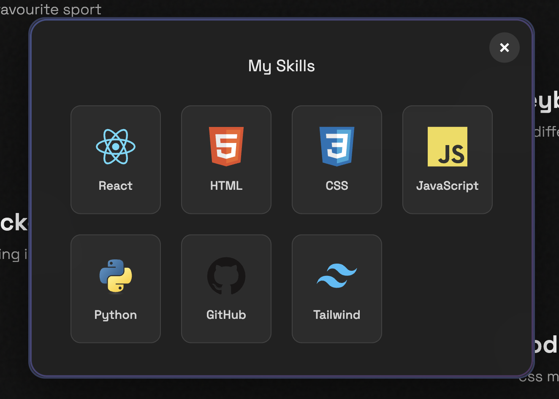Screen dimensions: 559x399
Task: Pick the "Python" label text
Action: point(116,315)
